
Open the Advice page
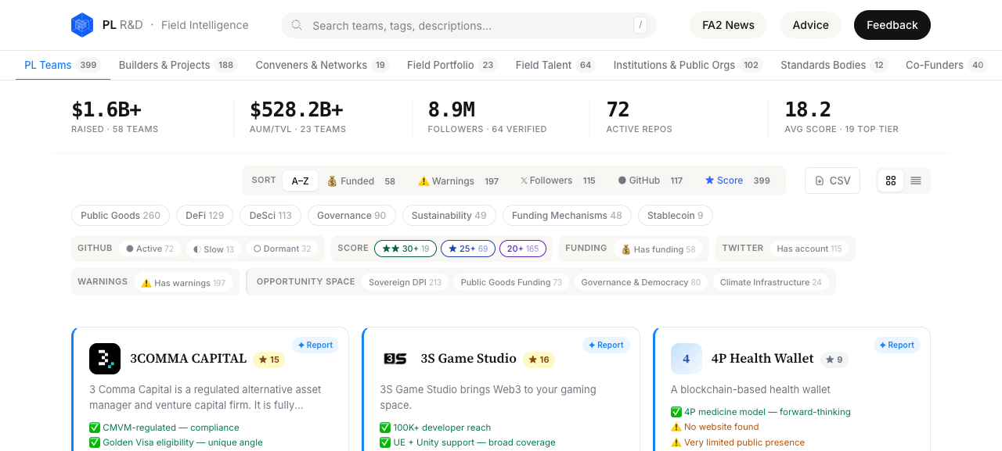click(x=810, y=25)
